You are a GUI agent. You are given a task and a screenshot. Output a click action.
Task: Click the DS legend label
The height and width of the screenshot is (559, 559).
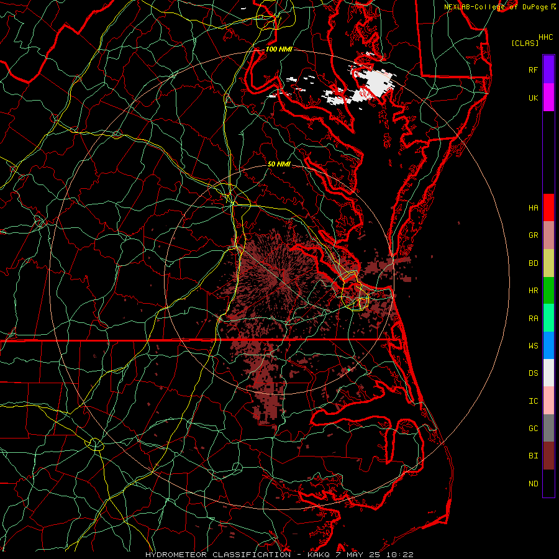point(533,373)
